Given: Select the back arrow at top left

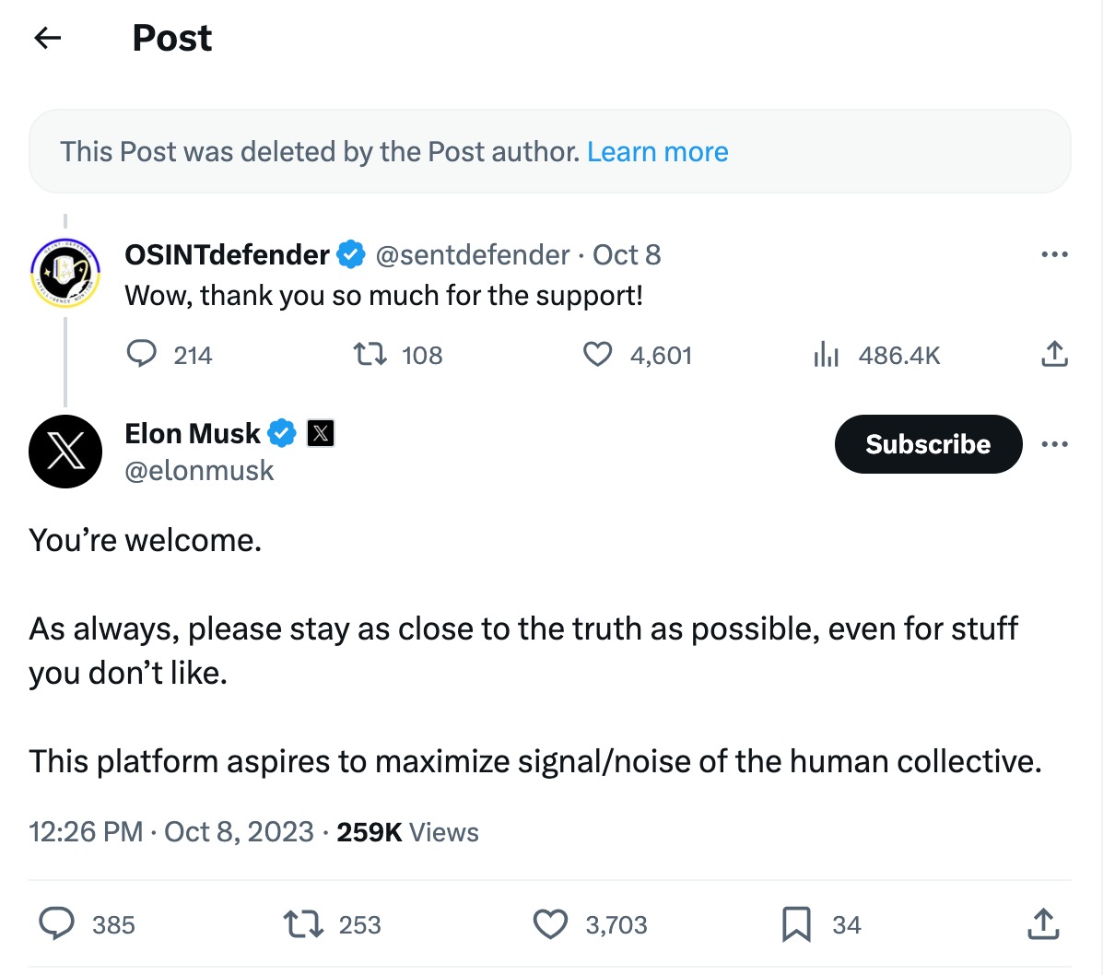Looking at the screenshot, I should click(x=46, y=37).
